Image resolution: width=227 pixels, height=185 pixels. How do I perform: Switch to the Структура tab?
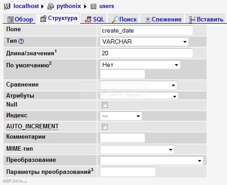tap(58, 18)
